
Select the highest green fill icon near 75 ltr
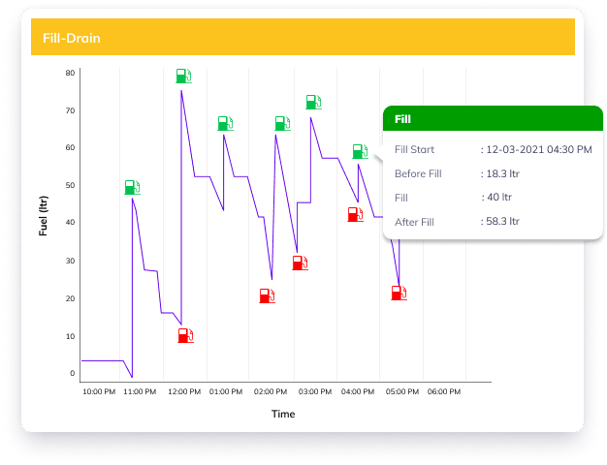pyautogui.click(x=184, y=76)
